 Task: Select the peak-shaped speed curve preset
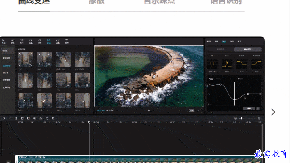pos(227,65)
